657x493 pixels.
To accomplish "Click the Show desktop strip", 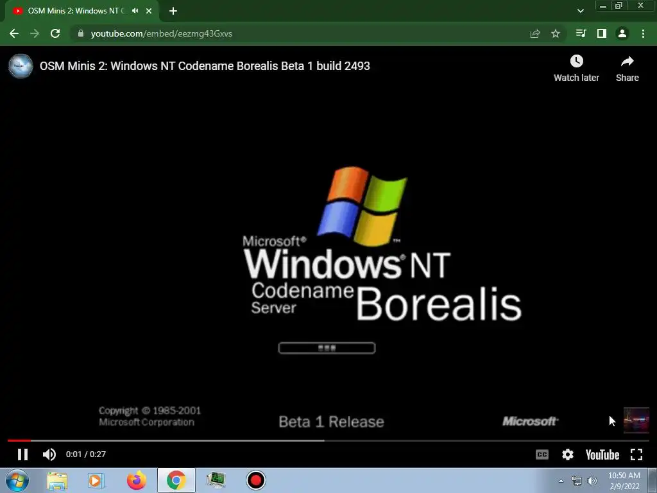I will tap(653, 480).
